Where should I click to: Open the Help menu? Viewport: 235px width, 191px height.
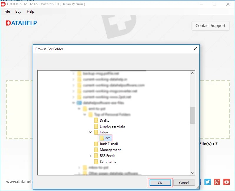tap(30, 11)
